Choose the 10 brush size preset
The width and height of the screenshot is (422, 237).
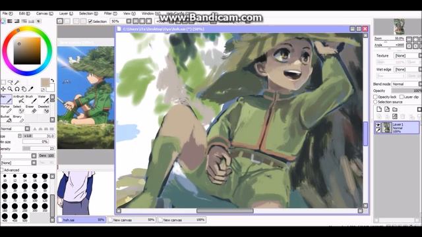5,178
